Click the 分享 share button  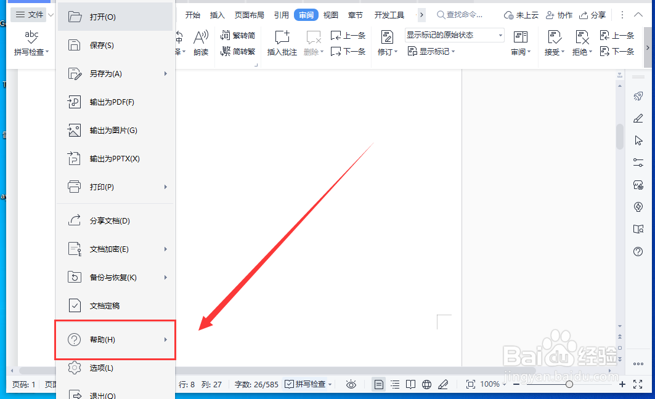(x=592, y=15)
